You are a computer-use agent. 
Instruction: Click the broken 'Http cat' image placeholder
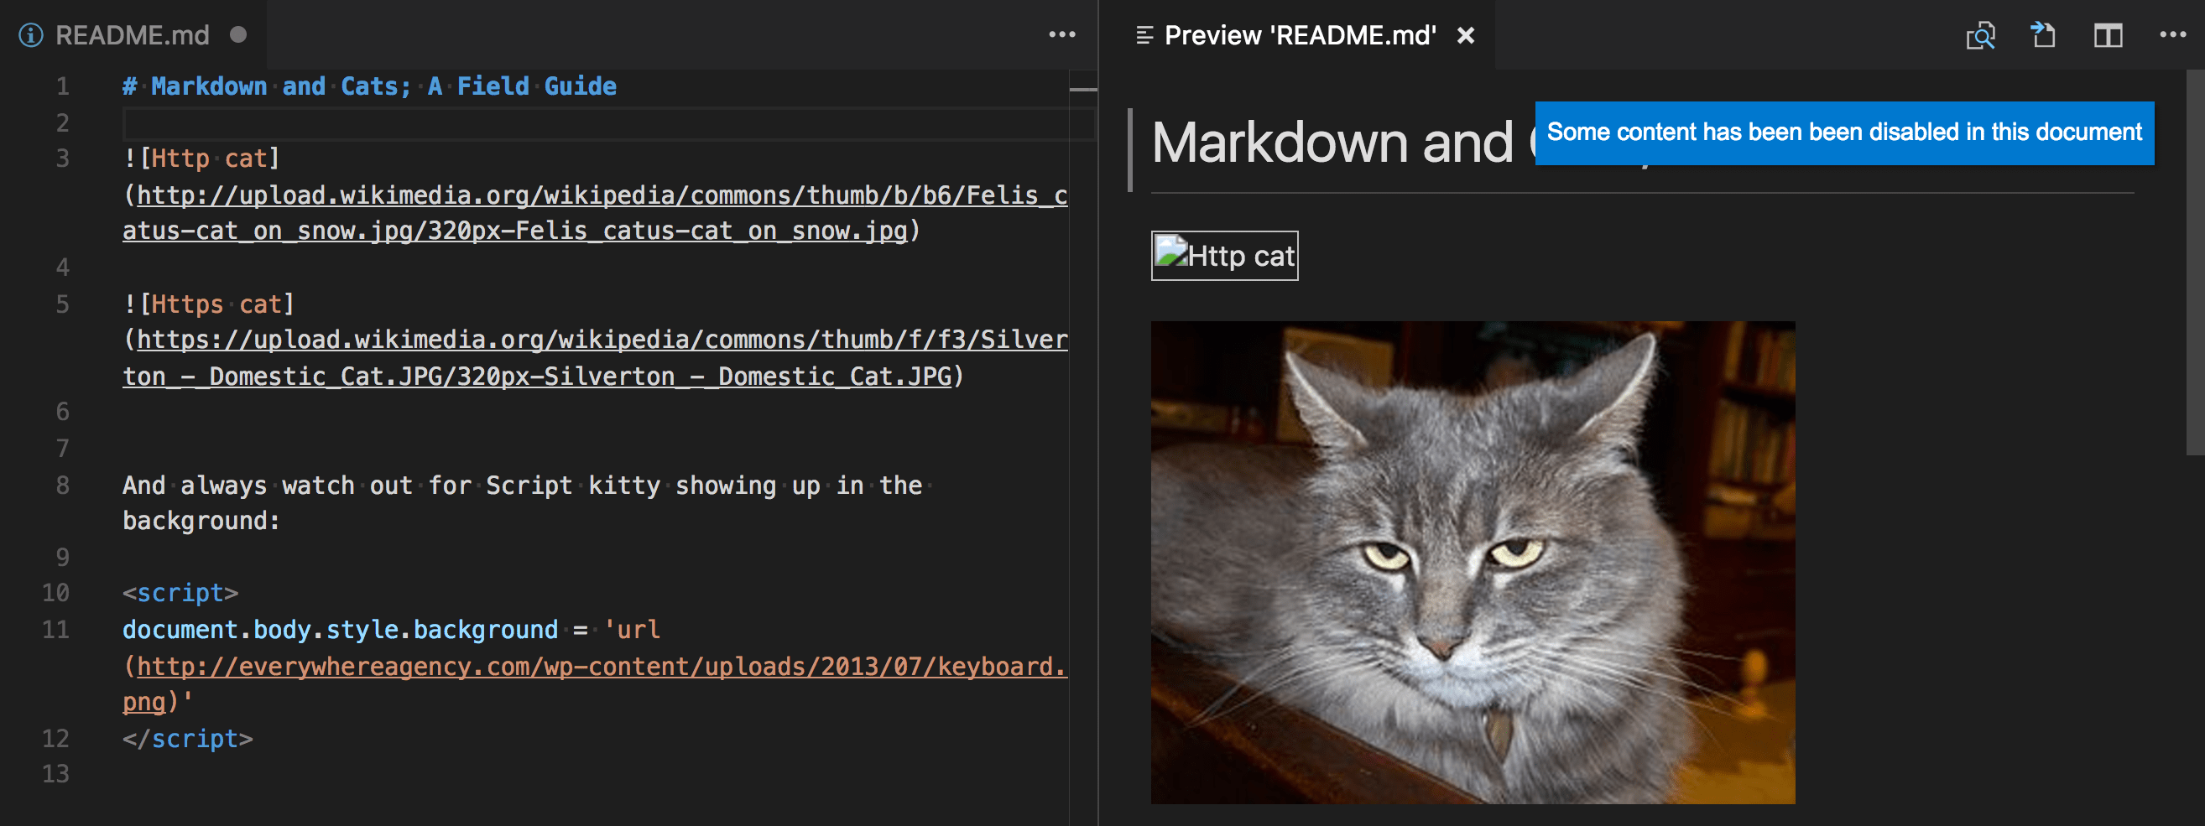point(1224,255)
